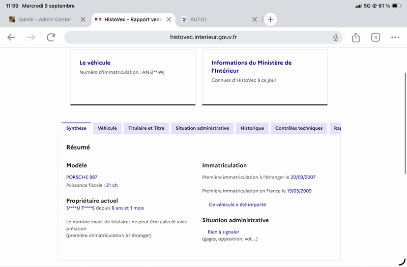The image size is (407, 267).
Task: Go back with the browser back arrow
Action: pos(11,37)
